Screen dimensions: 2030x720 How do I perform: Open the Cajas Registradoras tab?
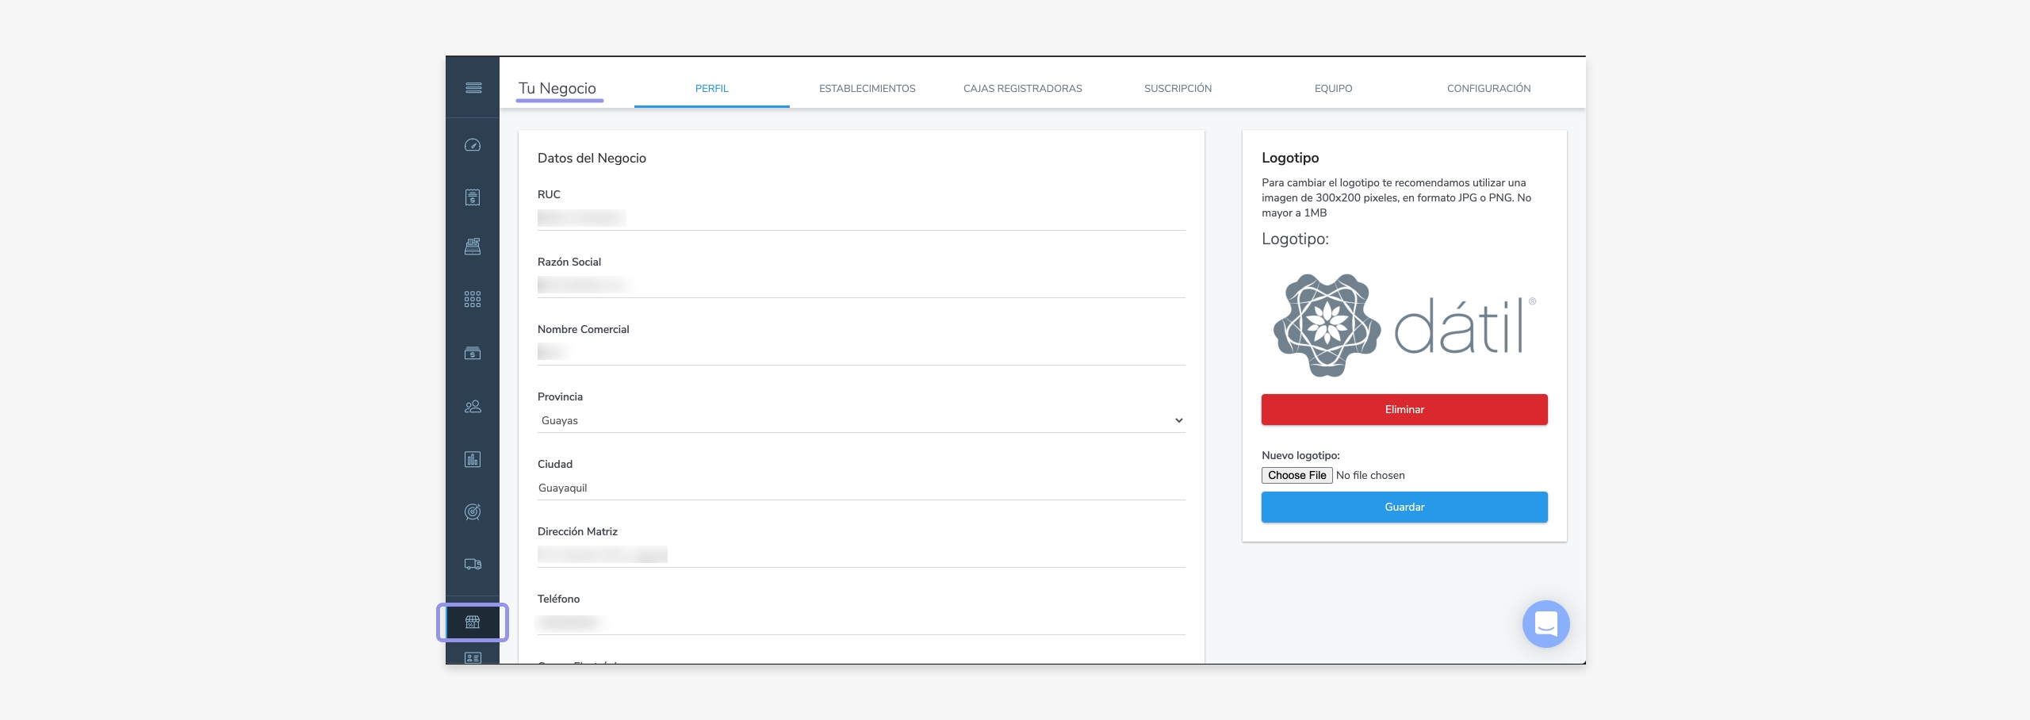(x=1022, y=89)
